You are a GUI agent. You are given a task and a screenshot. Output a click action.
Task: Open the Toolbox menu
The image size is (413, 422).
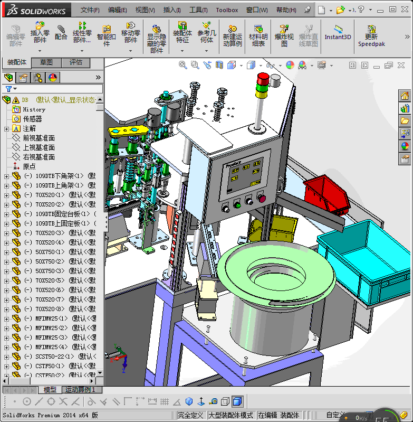[227, 10]
